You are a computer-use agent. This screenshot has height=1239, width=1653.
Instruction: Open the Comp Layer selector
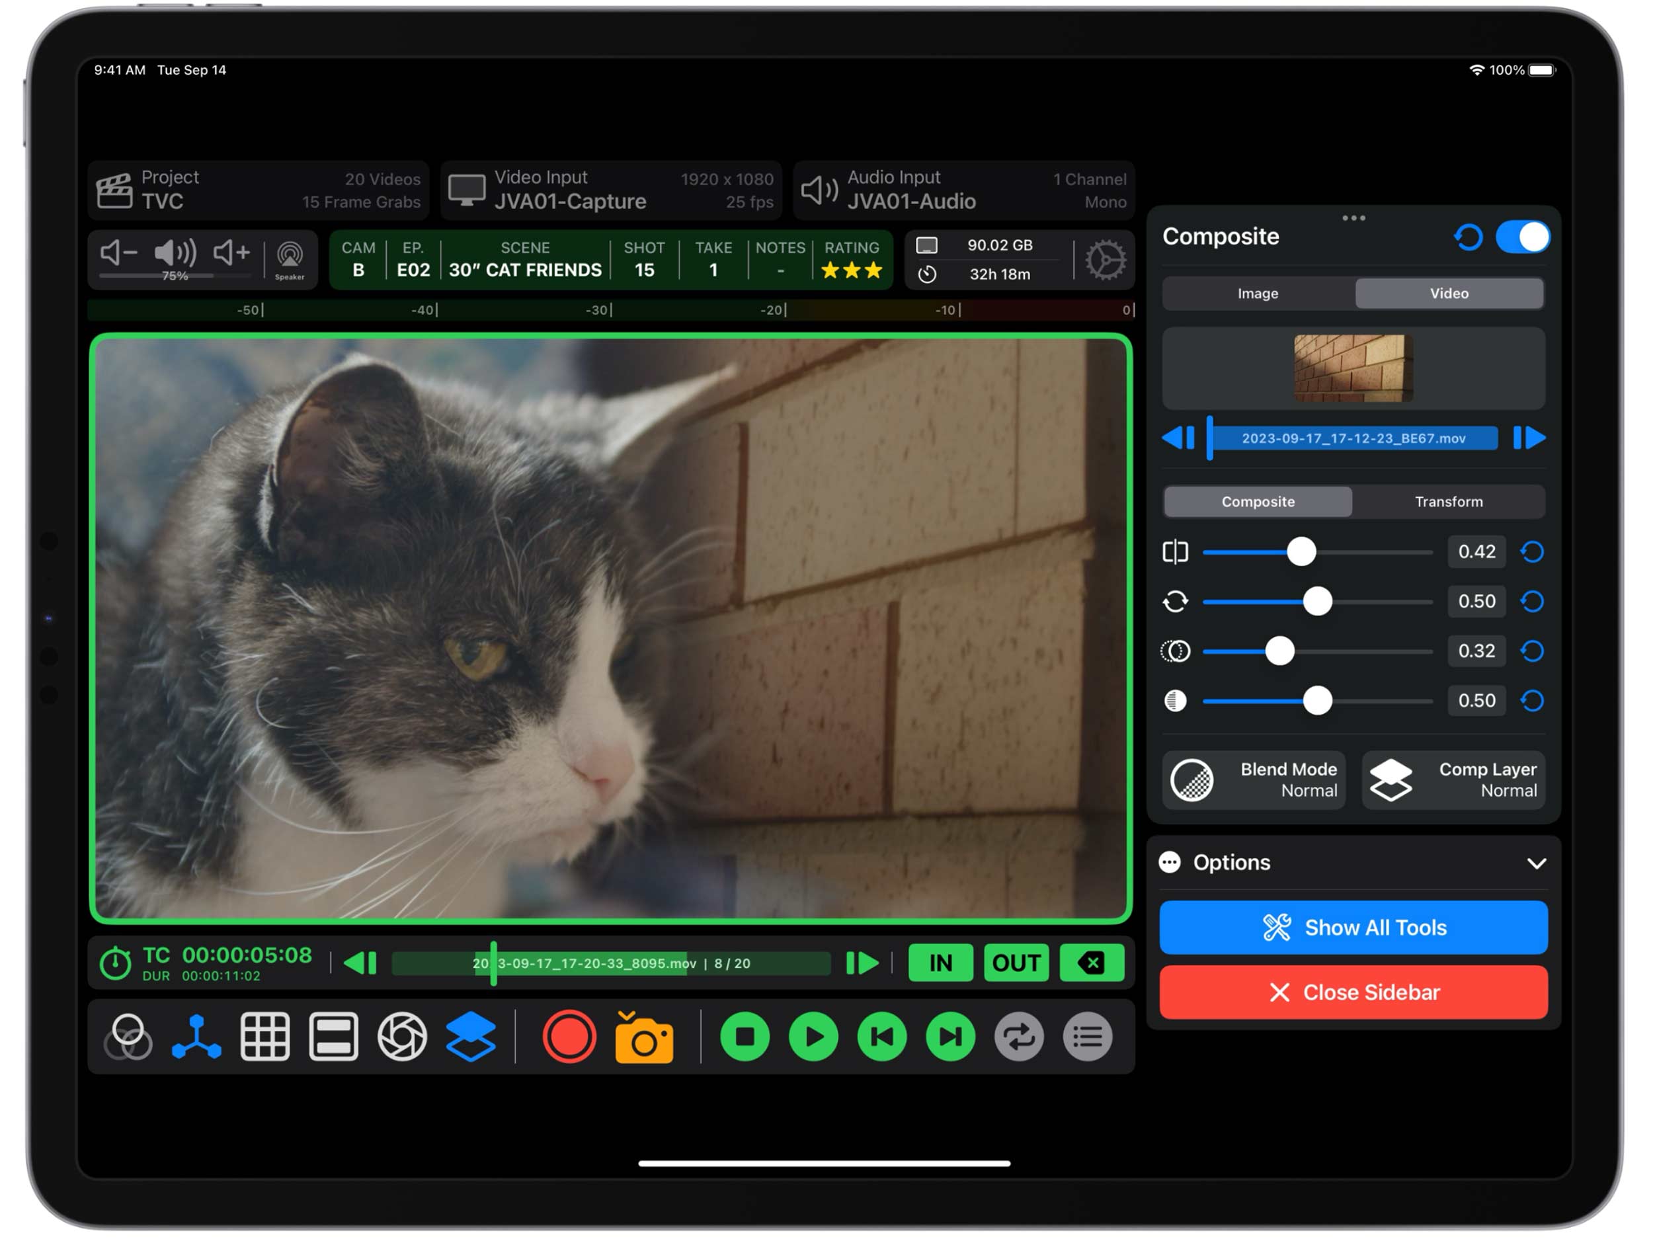(x=1453, y=779)
